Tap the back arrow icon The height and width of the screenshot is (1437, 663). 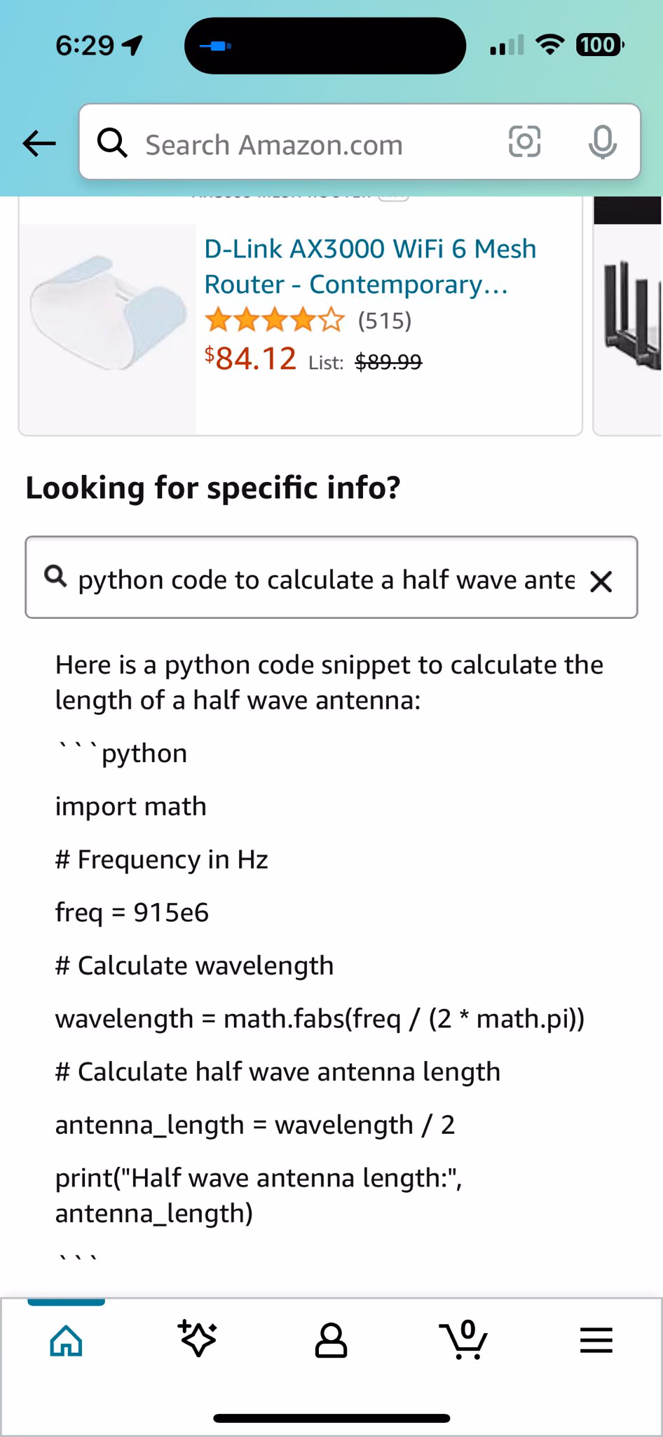pyautogui.click(x=39, y=143)
